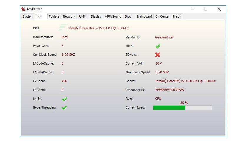Click the L2Cache: label
Image resolution: width=246 pixels, height=142 pixels.
tap(39, 81)
